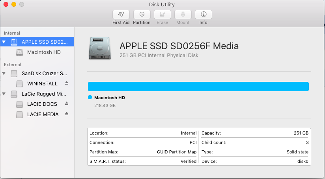
Task: Run First Aid from the toolbar
Action: pyautogui.click(x=121, y=15)
